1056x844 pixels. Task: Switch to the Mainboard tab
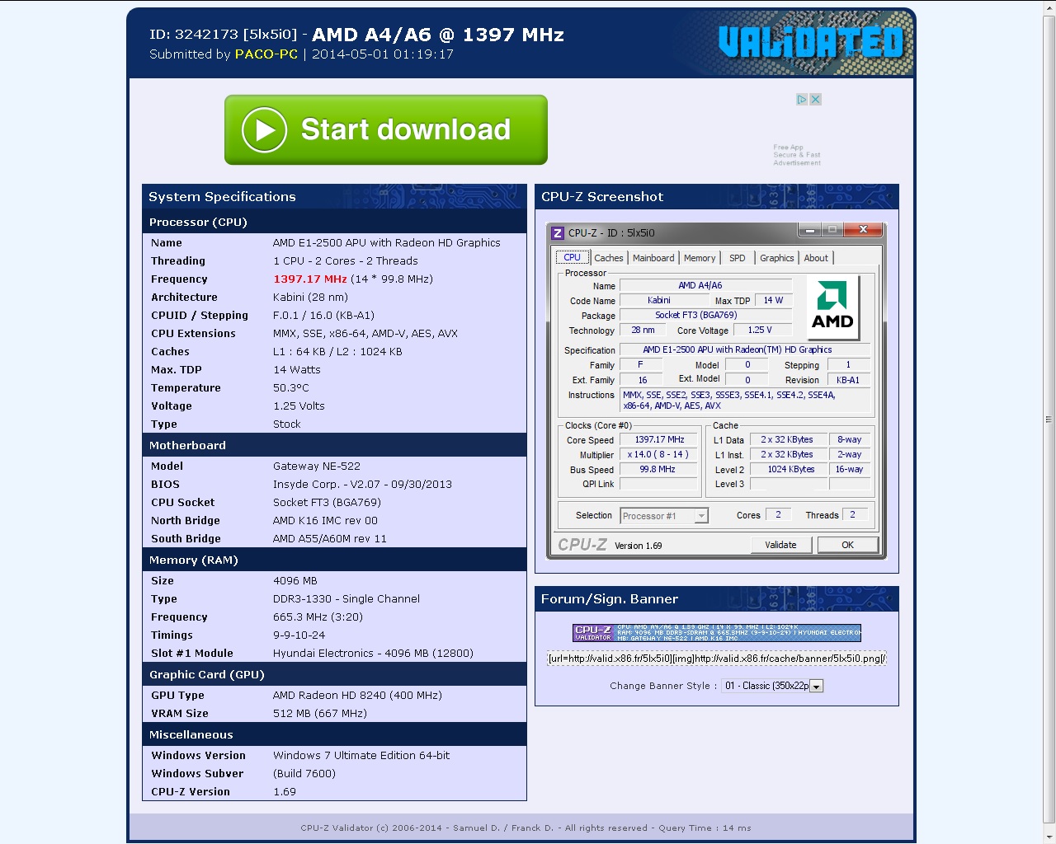pos(653,258)
